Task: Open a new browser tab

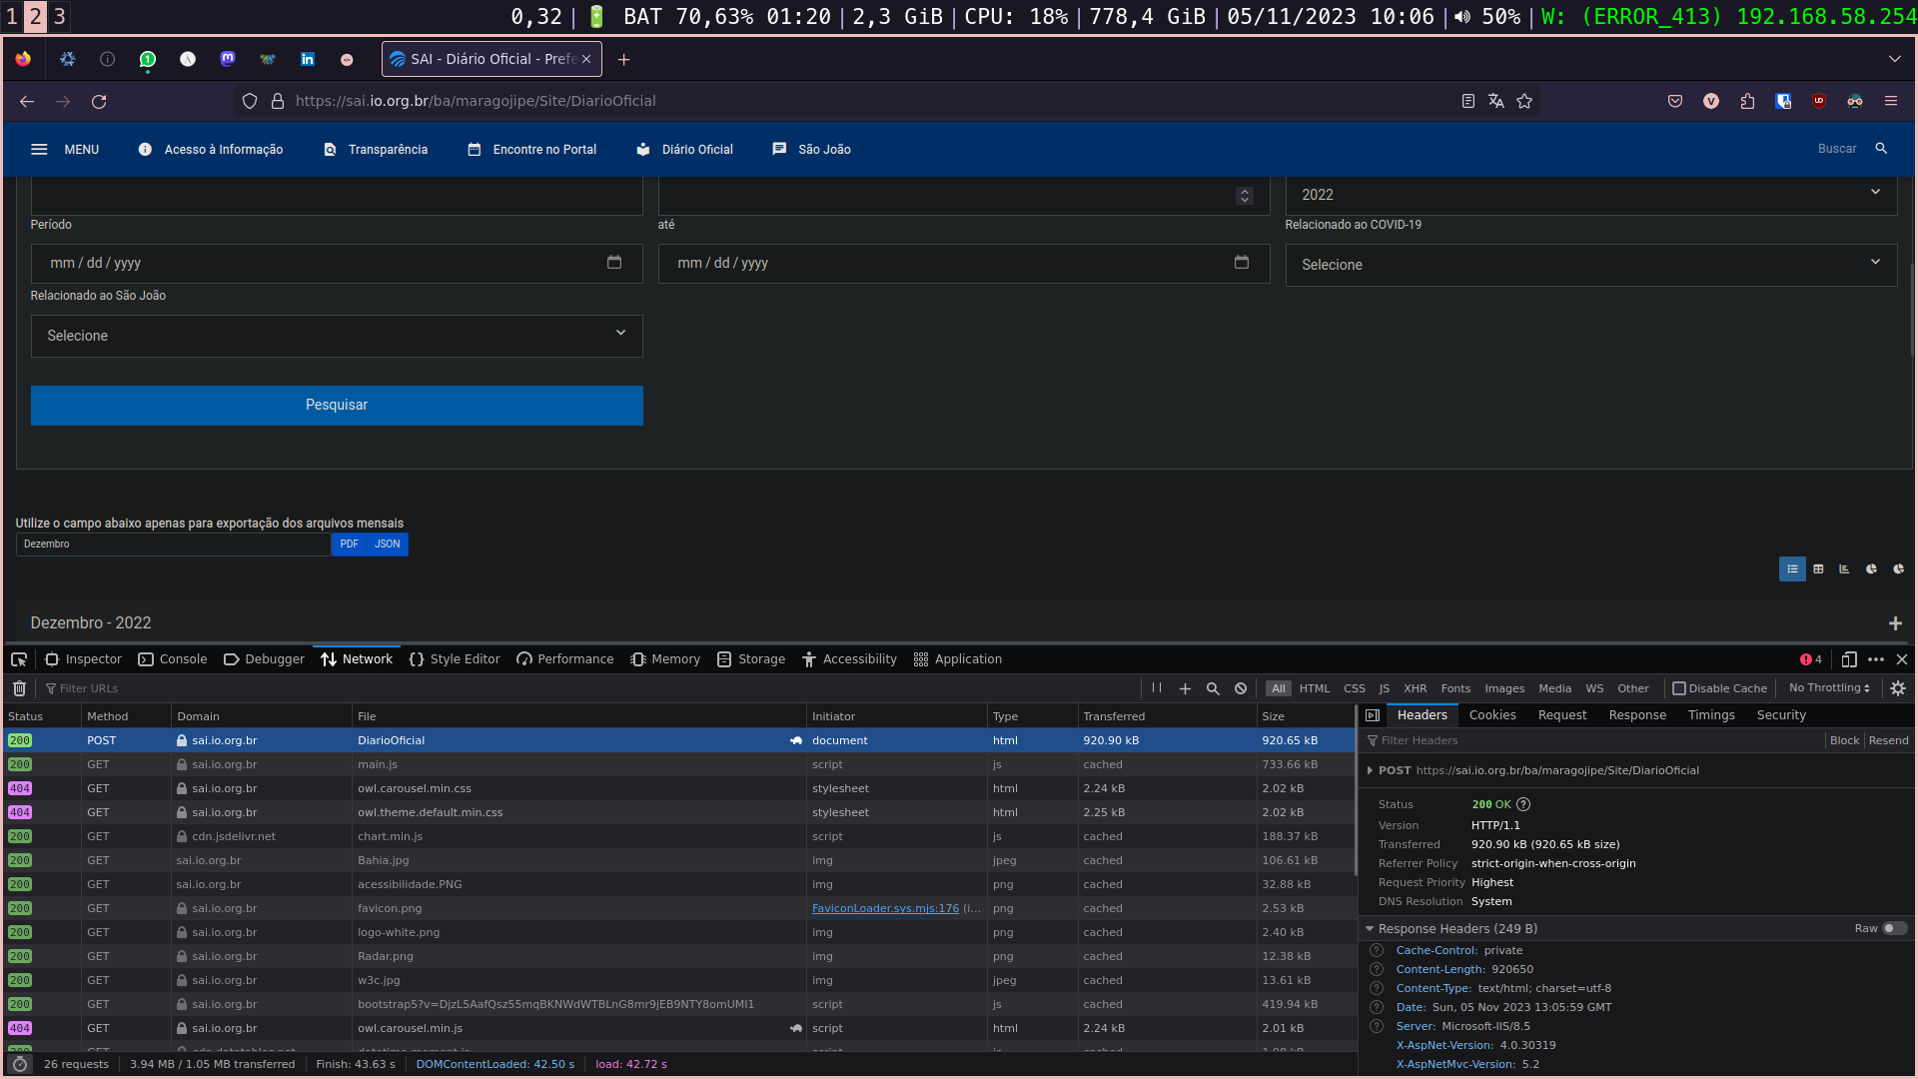Action: point(624,60)
